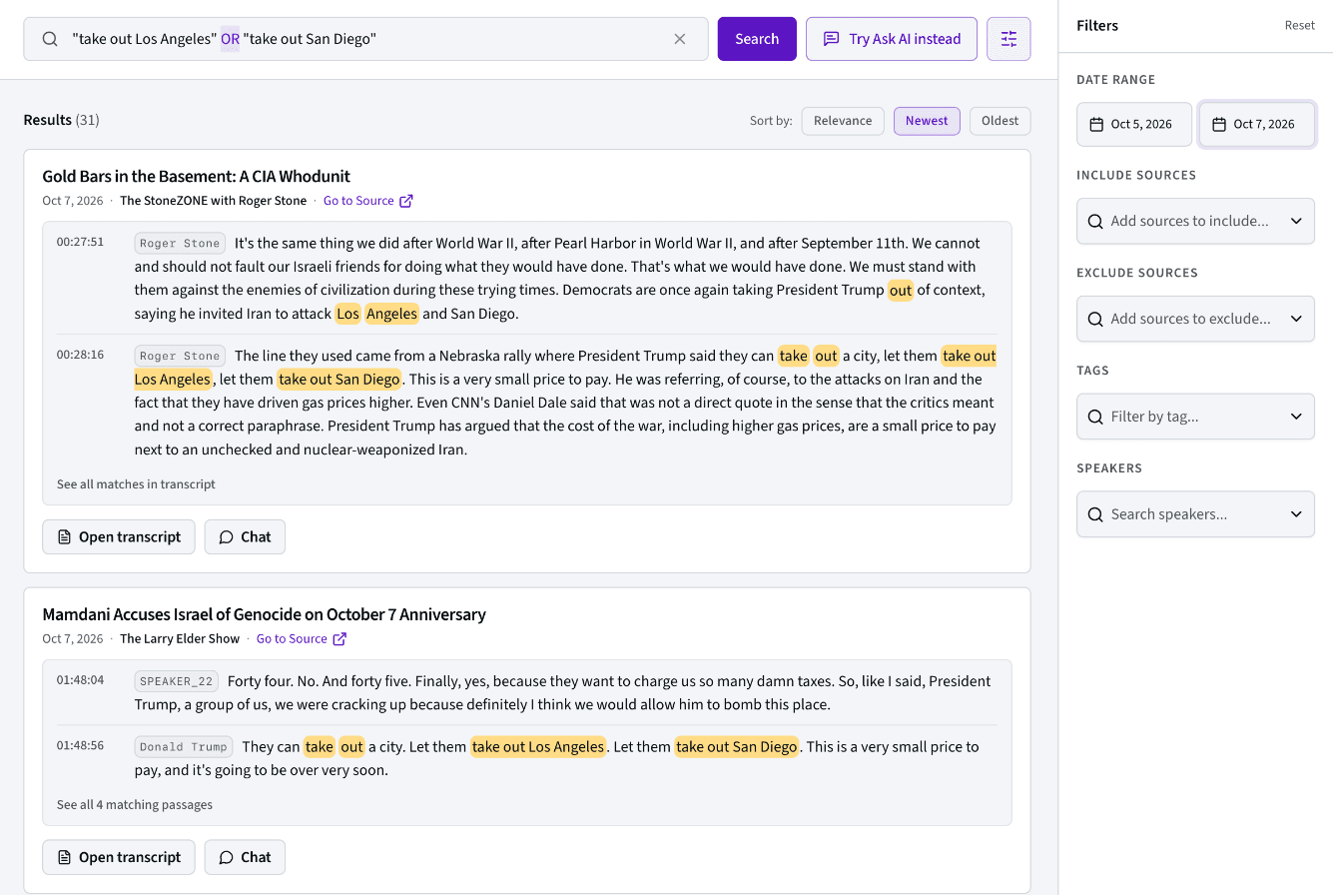Click the external link icon beside StoneZONE source
The height and width of the screenshot is (895, 1333).
pyautogui.click(x=406, y=201)
